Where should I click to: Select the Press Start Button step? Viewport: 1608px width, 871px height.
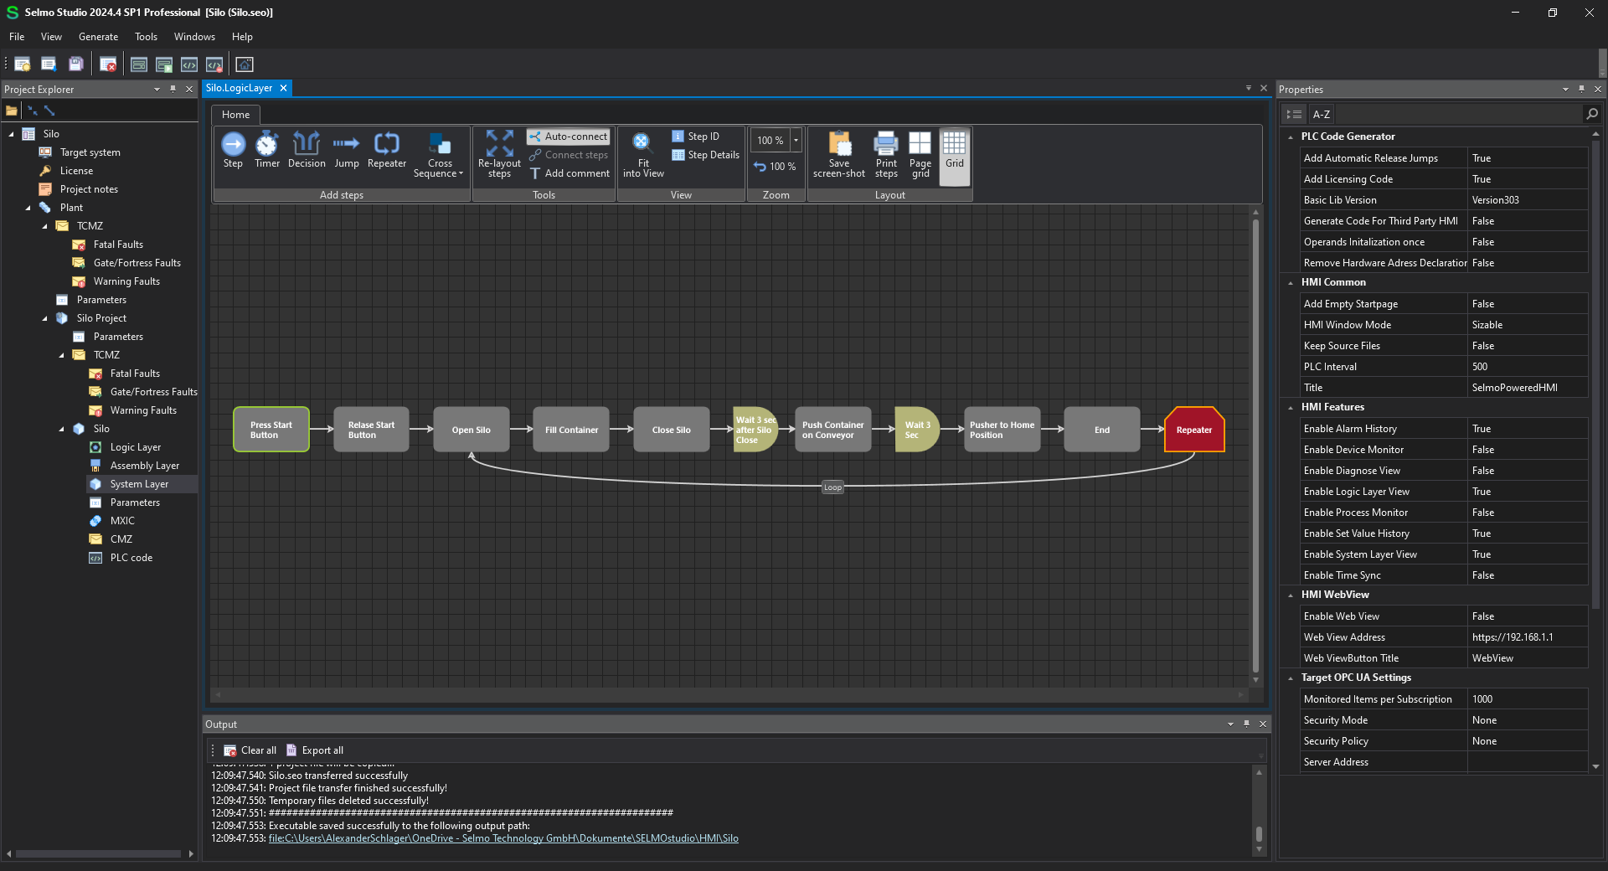click(271, 430)
